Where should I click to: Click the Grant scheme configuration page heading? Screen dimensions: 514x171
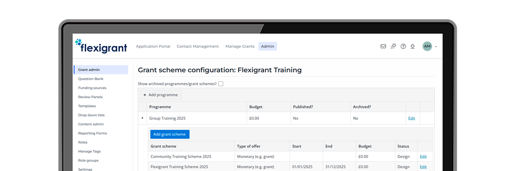click(220, 70)
